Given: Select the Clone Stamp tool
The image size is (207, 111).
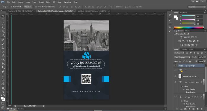Looking at the screenshot, I should (3, 48).
